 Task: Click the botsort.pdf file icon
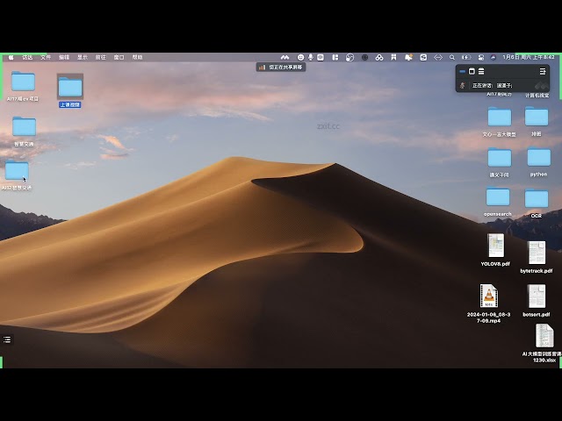[536, 296]
